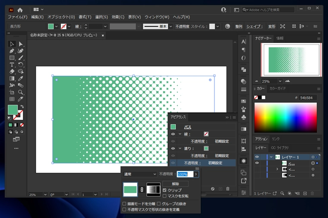Open the status bar zoom 25% dropdown

click(x=45, y=194)
